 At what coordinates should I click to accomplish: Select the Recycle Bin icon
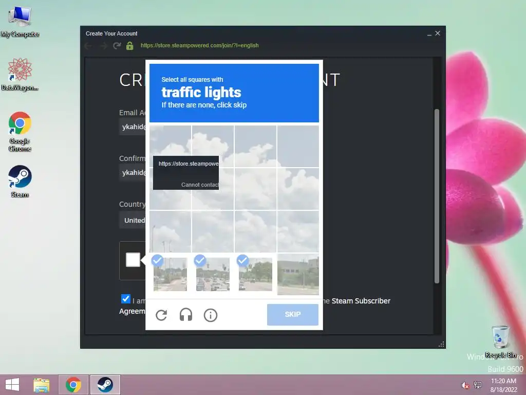pos(500,342)
